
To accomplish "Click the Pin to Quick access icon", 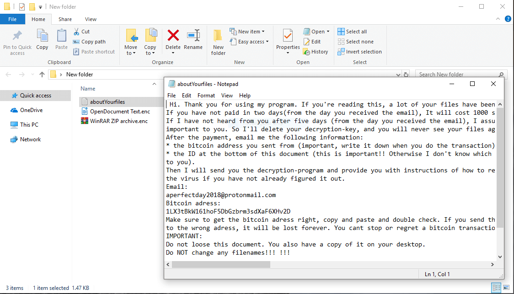I will (17, 35).
